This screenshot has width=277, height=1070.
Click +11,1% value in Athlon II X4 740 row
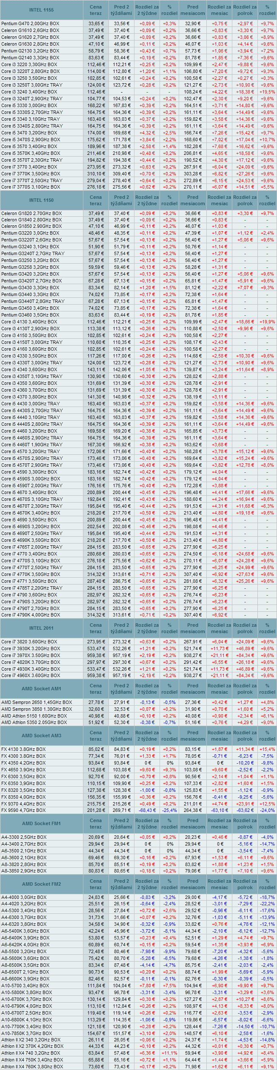(169, 1053)
